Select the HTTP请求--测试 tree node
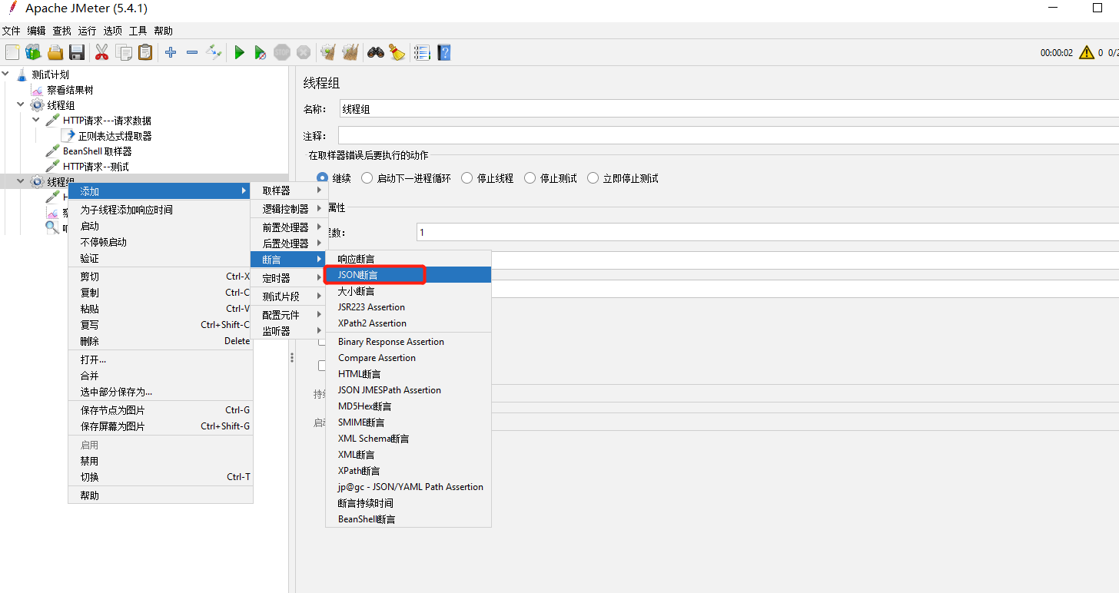This screenshot has height=593, width=1119. click(x=96, y=167)
